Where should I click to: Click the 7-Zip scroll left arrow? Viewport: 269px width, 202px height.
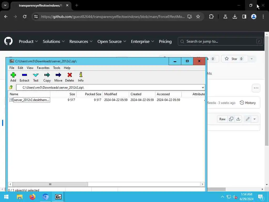tap(10, 184)
